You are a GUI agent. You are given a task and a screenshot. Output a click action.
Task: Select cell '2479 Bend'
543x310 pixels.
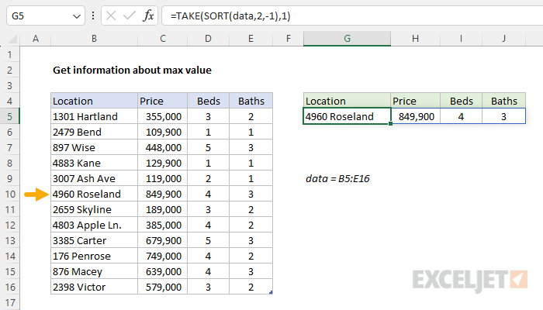click(x=94, y=133)
